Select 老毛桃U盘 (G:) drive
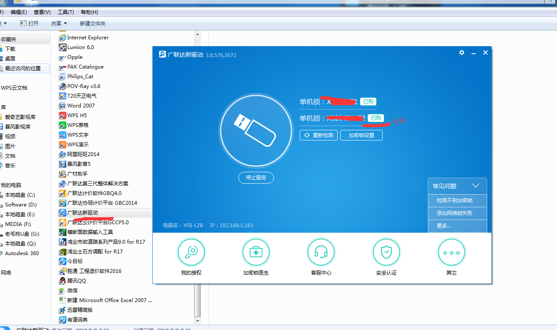The height and width of the screenshot is (330, 557). (22, 234)
